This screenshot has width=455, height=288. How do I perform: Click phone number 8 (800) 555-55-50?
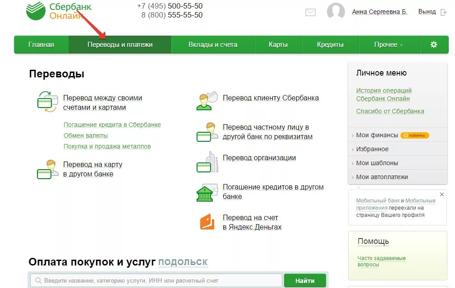pyautogui.click(x=172, y=15)
